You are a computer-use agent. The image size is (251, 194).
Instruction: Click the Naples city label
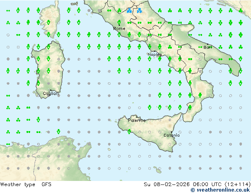click(155, 55)
